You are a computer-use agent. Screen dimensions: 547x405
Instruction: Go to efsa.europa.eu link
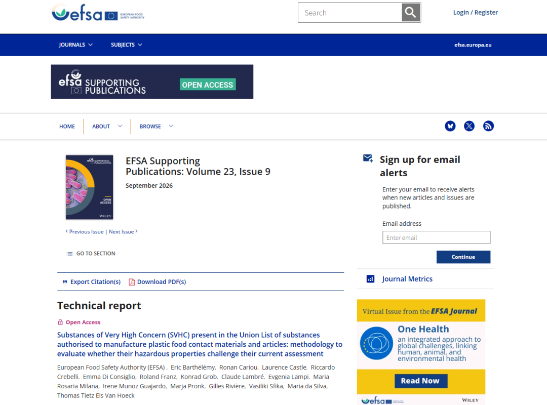tap(473, 45)
